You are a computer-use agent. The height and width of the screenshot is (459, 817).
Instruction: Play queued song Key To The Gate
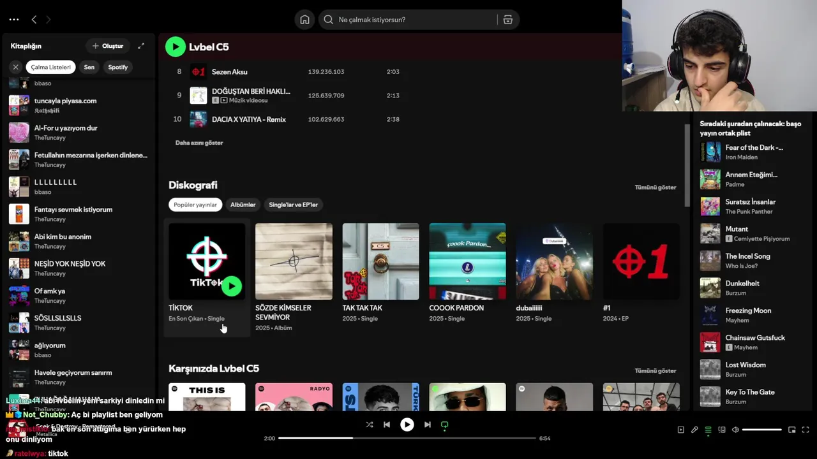[x=753, y=397]
